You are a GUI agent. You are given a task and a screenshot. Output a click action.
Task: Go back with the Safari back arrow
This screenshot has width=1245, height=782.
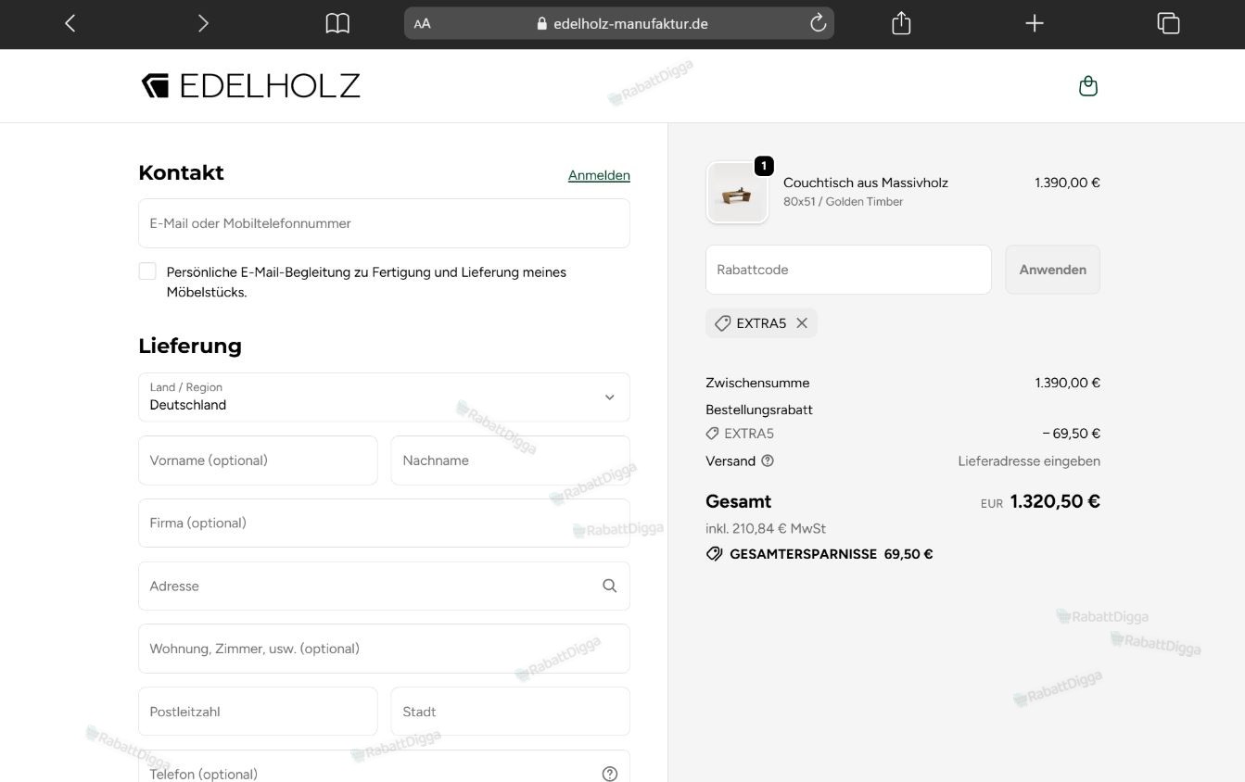point(70,24)
